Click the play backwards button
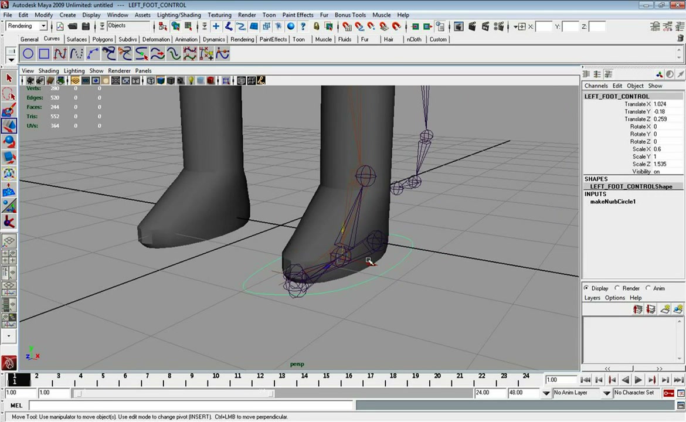The height and width of the screenshot is (422, 686). (x=625, y=380)
